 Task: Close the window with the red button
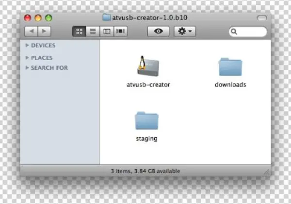tap(28, 18)
